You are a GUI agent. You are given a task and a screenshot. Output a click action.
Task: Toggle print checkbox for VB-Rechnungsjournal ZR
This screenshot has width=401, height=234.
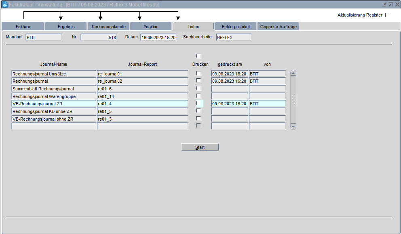click(198, 103)
